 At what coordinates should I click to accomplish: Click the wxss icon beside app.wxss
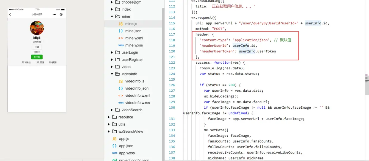(x=115, y=153)
